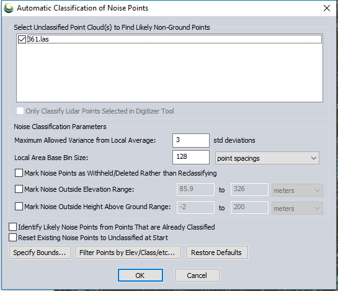
Task: Click the Maximum Allowed Variance input field
Action: click(x=191, y=140)
